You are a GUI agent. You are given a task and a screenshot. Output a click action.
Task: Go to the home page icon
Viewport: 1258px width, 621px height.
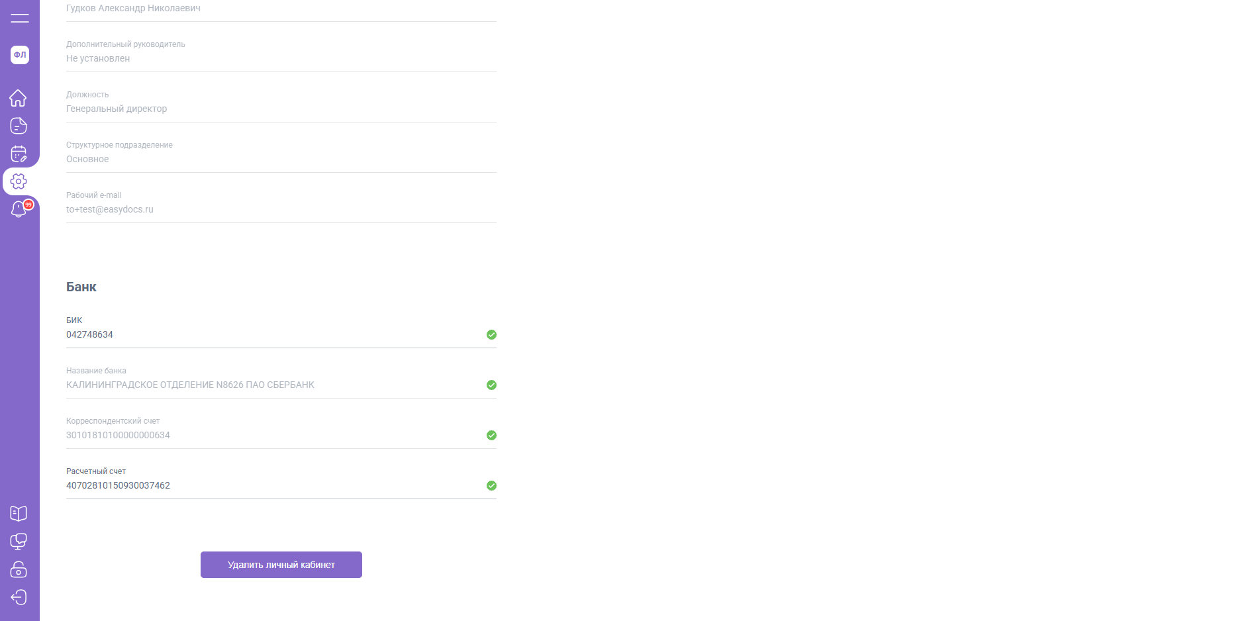point(19,98)
